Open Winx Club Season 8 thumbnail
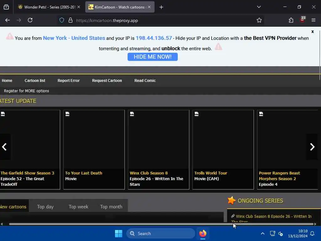Viewport: 321px width, 241px height. point(158,139)
